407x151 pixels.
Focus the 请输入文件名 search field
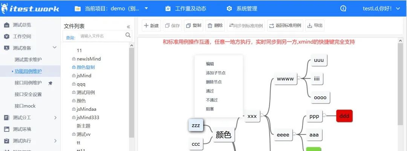pyautogui.click(x=102, y=36)
